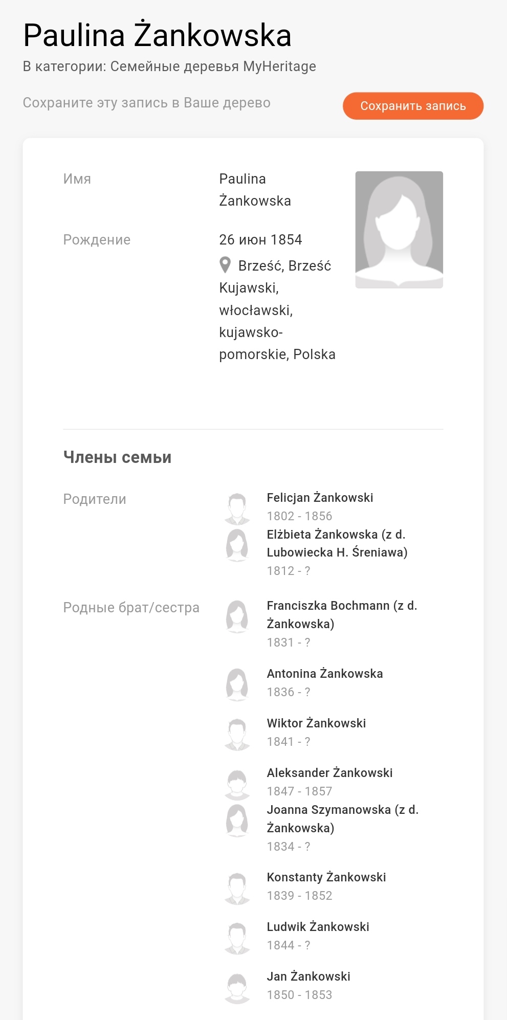Click the Сохранить запись button
The image size is (507, 1020).
[x=413, y=106]
